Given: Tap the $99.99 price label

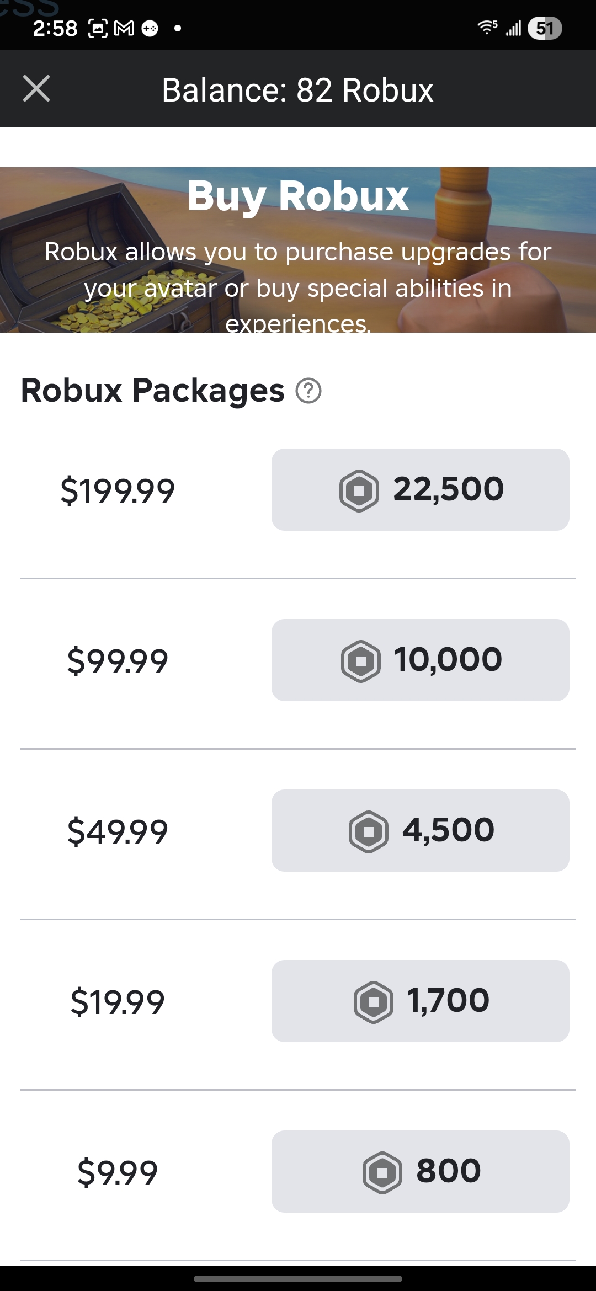Looking at the screenshot, I should click(118, 661).
